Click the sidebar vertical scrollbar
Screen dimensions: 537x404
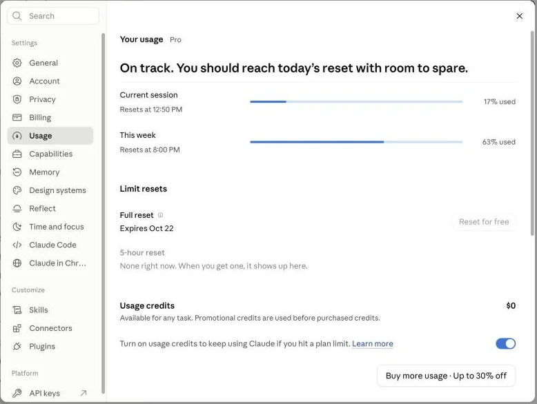click(103, 214)
